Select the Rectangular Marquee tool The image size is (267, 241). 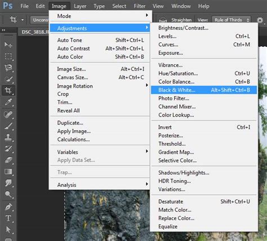coord(8,56)
